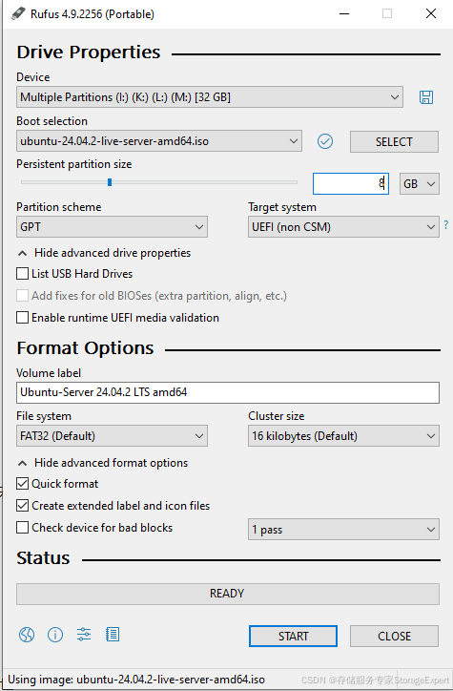Open the File system FAT32 dropdown
This screenshot has height=691, width=453.
pos(112,436)
